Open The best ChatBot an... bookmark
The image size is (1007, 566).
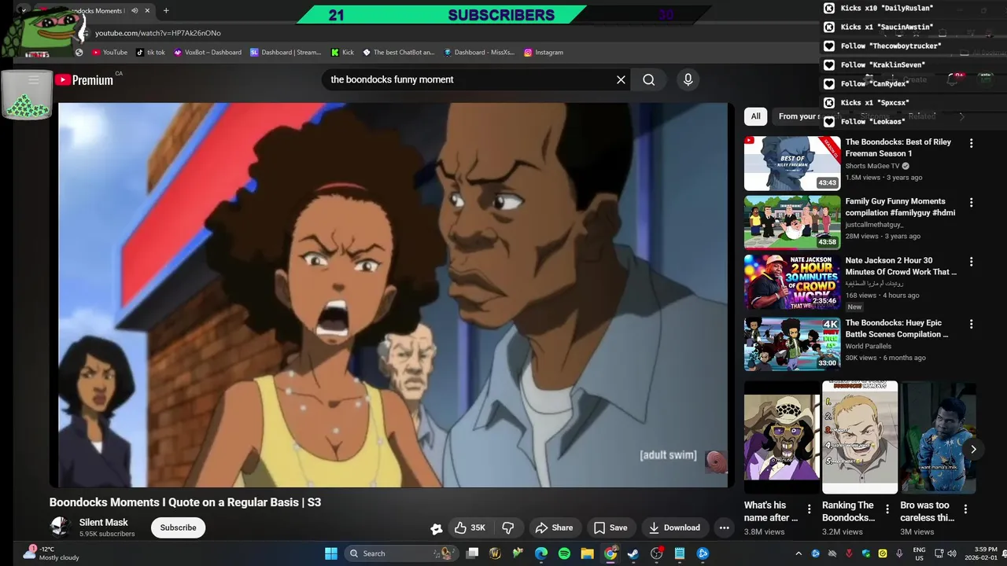[398, 53]
